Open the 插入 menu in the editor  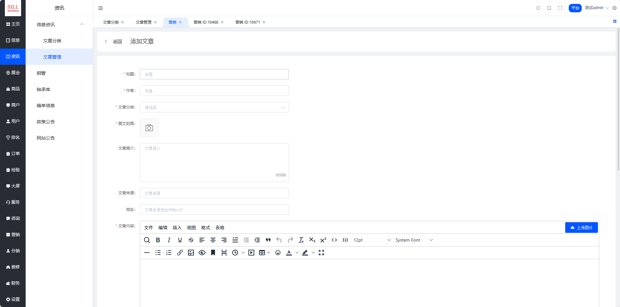177,228
